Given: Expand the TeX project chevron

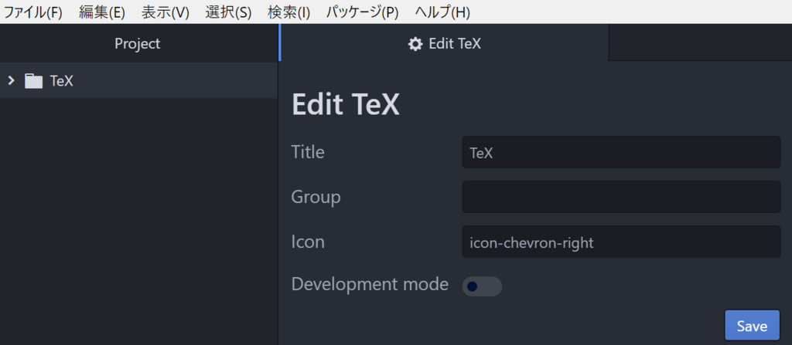Looking at the screenshot, I should [11, 80].
